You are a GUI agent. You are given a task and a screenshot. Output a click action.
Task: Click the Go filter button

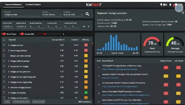pyautogui.click(x=84, y=26)
